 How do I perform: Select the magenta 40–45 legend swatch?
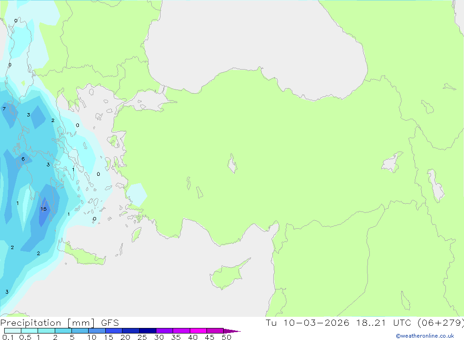pyautogui.click(x=198, y=331)
